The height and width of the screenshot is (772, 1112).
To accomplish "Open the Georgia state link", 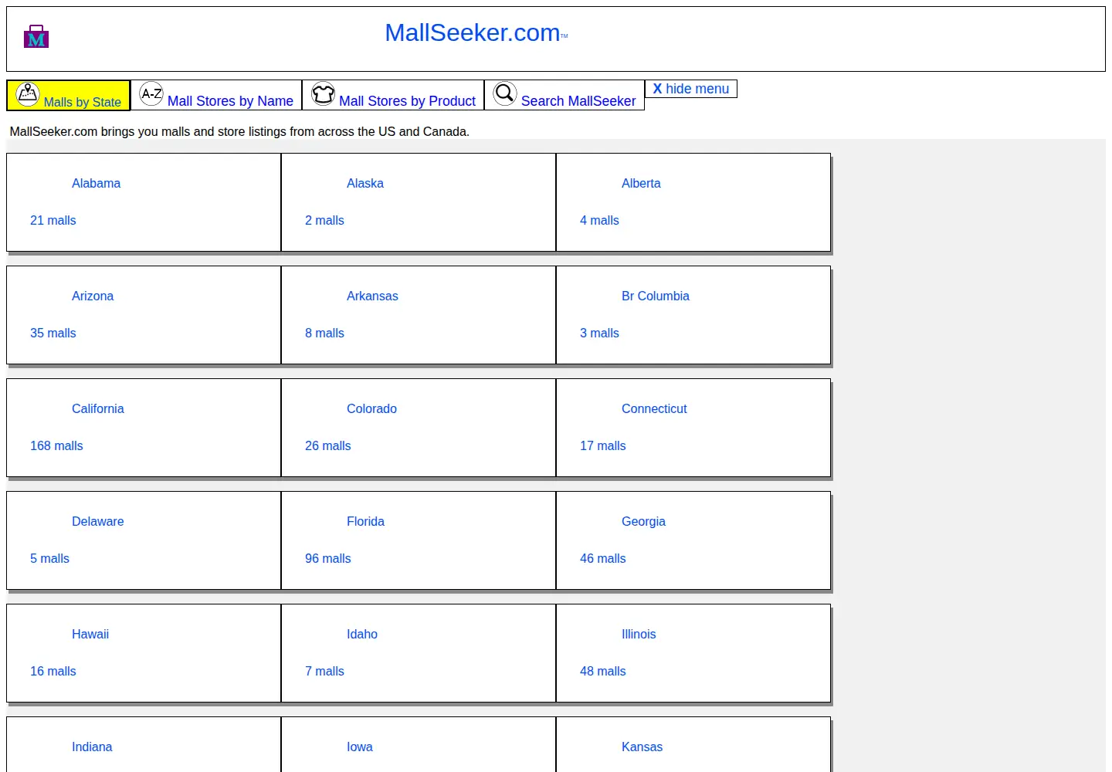I will [643, 521].
